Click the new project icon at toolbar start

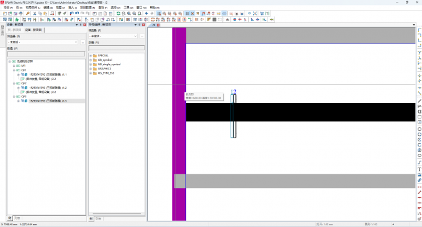coord(5,14)
